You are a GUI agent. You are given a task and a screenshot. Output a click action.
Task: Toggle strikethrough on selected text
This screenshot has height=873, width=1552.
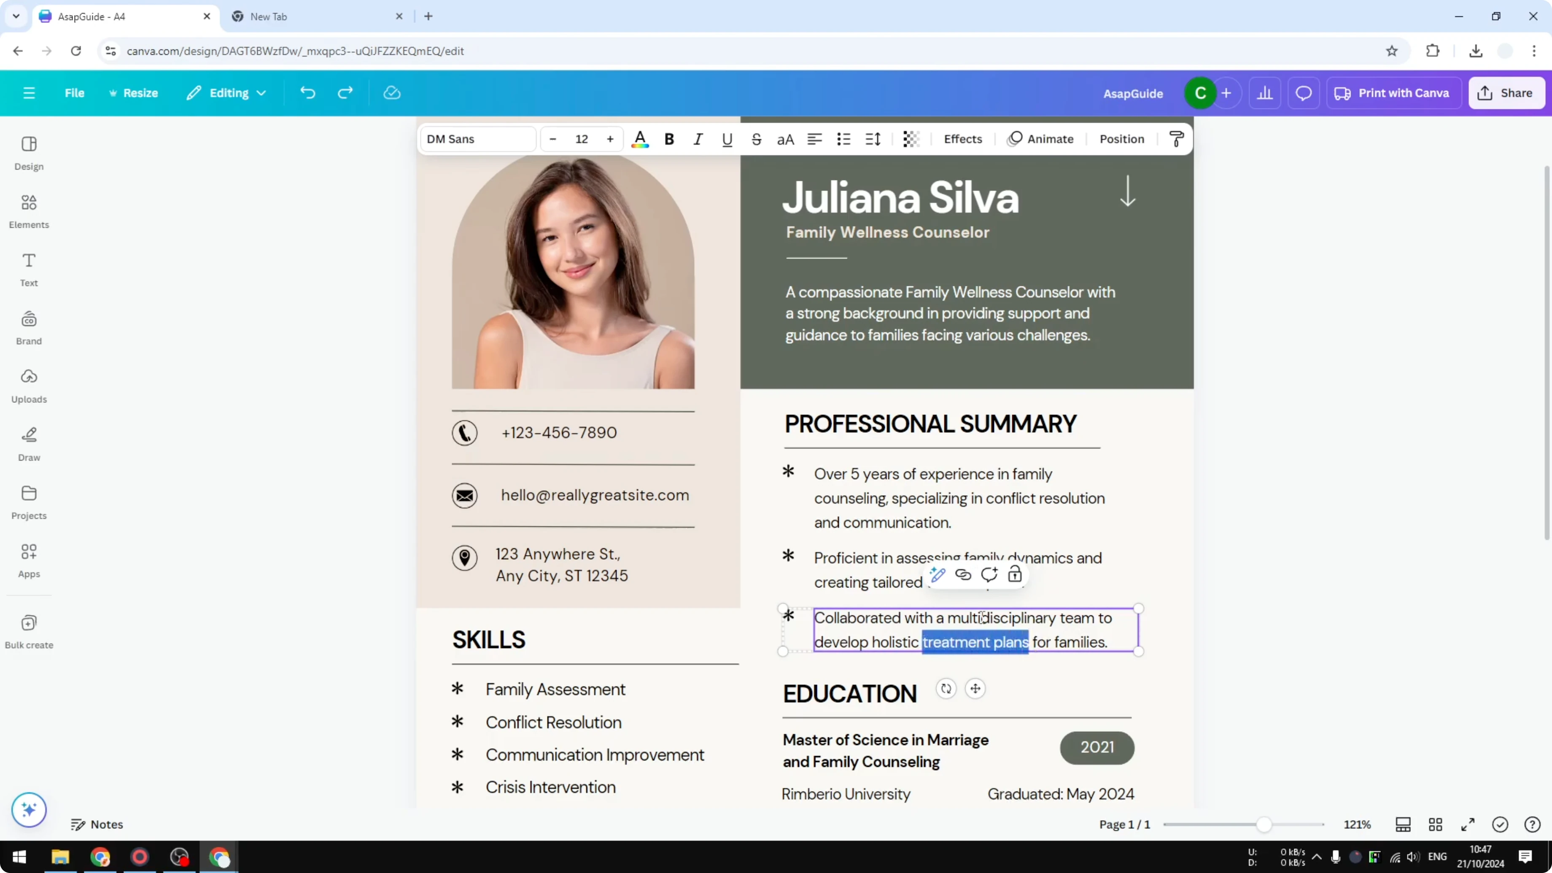click(756, 139)
